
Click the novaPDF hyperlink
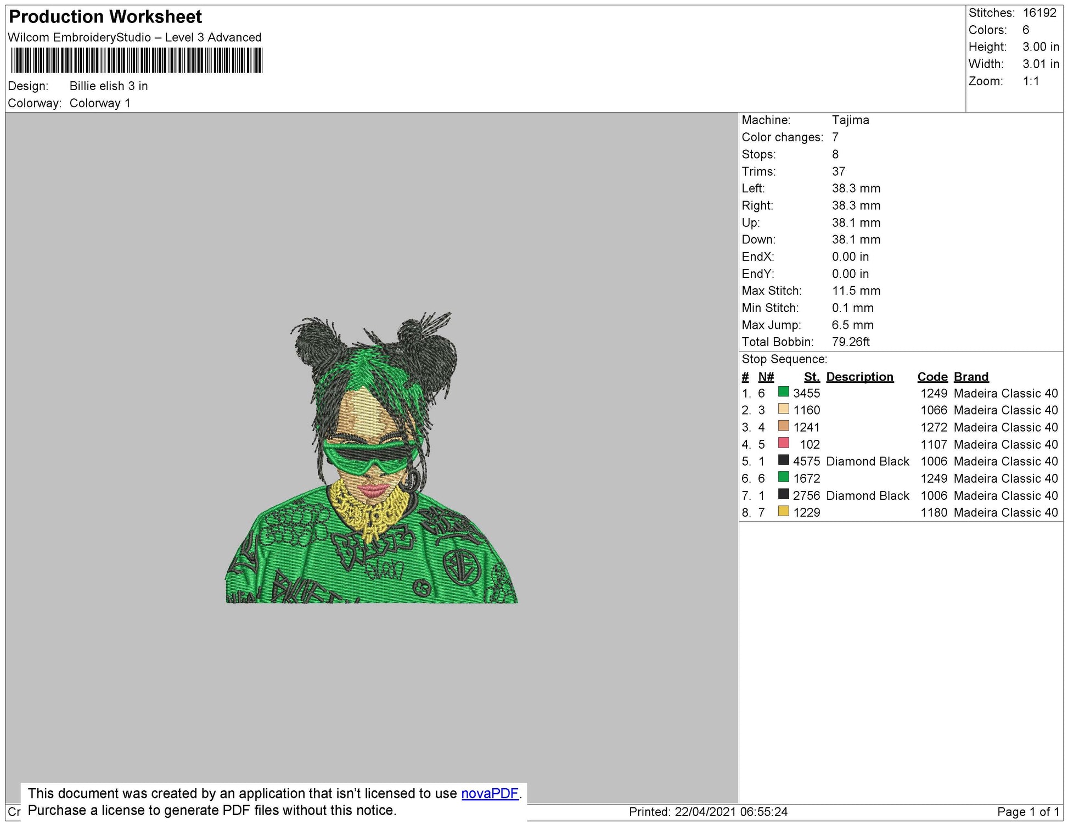(x=490, y=793)
